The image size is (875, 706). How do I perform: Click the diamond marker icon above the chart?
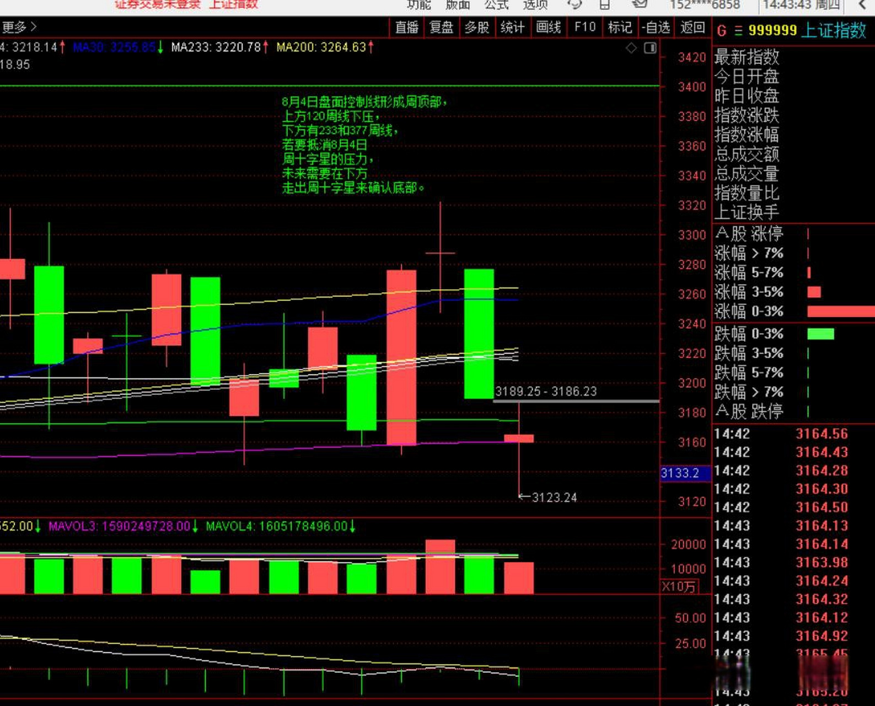[x=631, y=48]
